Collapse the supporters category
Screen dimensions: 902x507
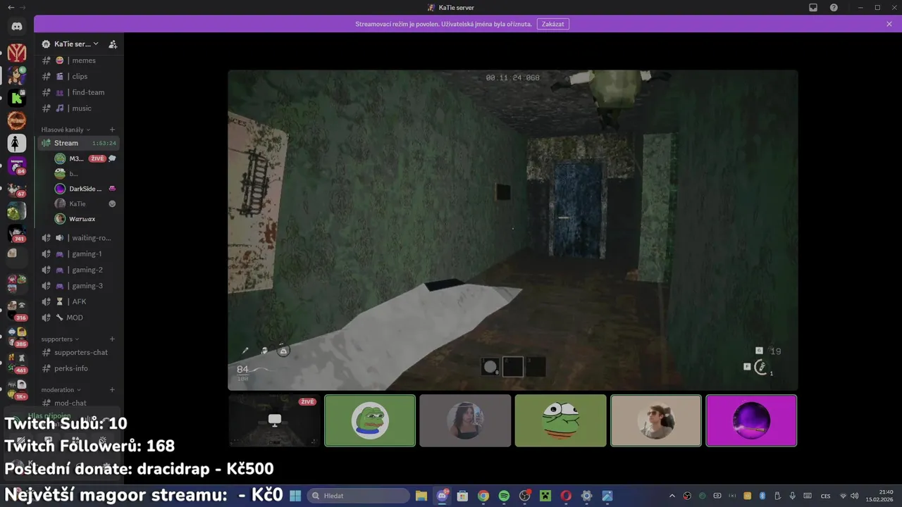click(x=60, y=339)
